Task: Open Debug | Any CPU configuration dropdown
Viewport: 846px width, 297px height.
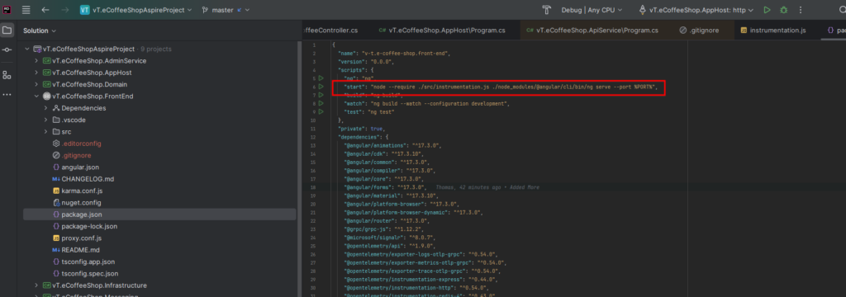Action: pyautogui.click(x=592, y=10)
